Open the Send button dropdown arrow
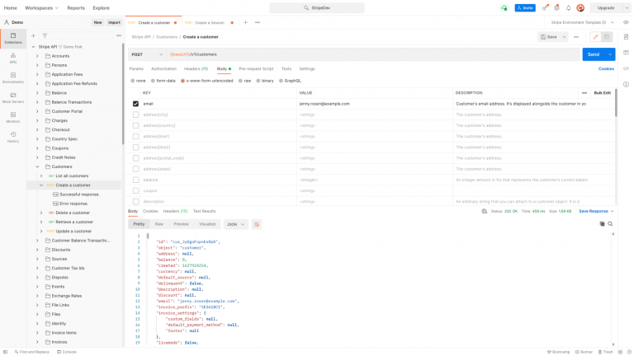 (x=610, y=54)
